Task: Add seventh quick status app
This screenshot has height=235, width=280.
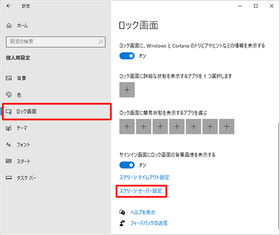Action: click(227, 127)
